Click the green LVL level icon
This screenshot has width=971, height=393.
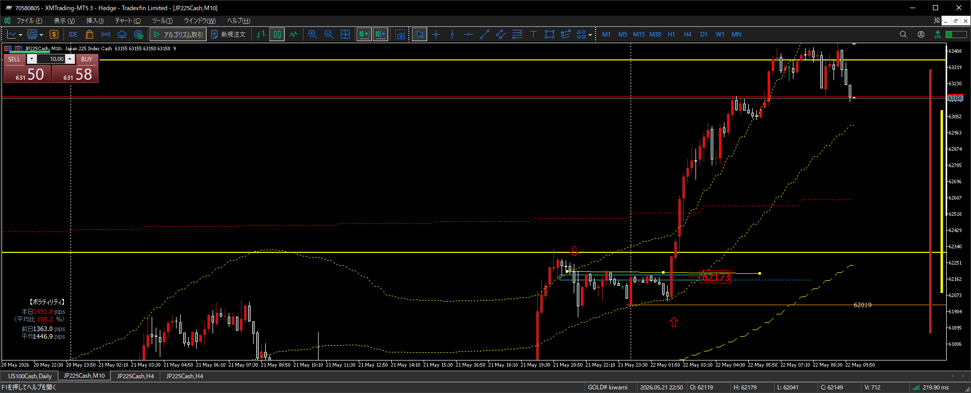(x=938, y=35)
